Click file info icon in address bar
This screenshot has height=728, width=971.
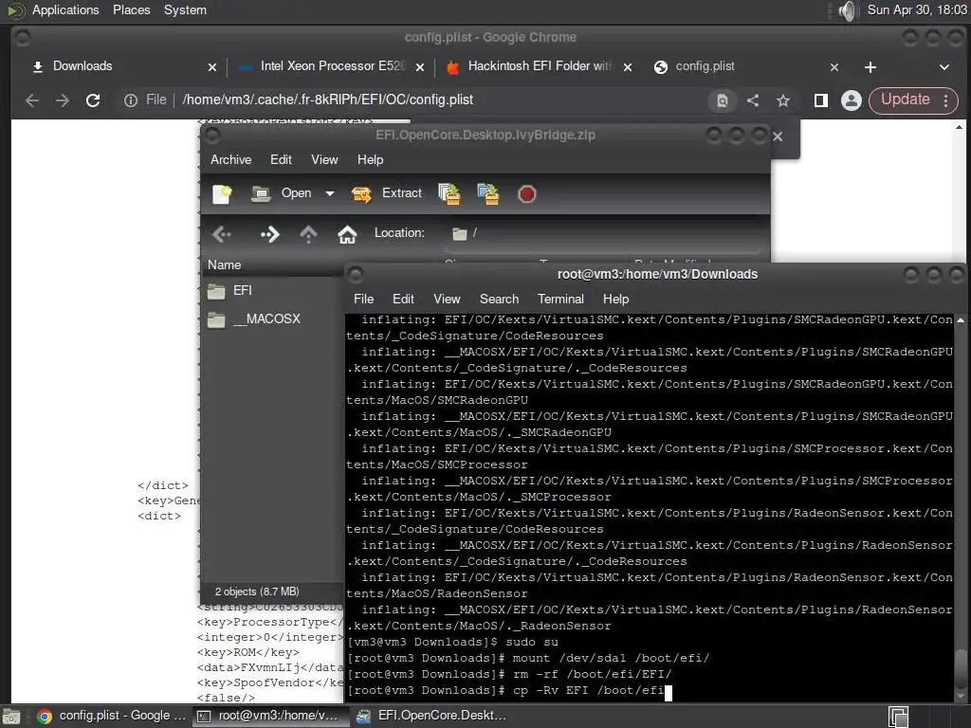point(130,100)
